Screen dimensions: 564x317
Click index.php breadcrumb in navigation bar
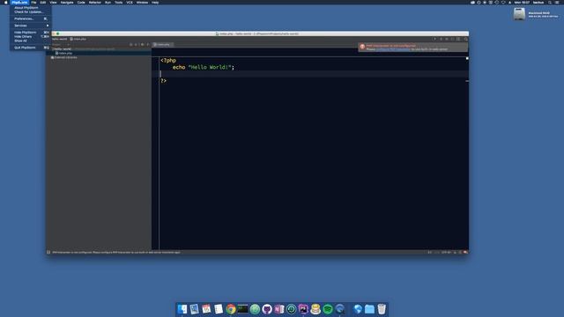78,39
